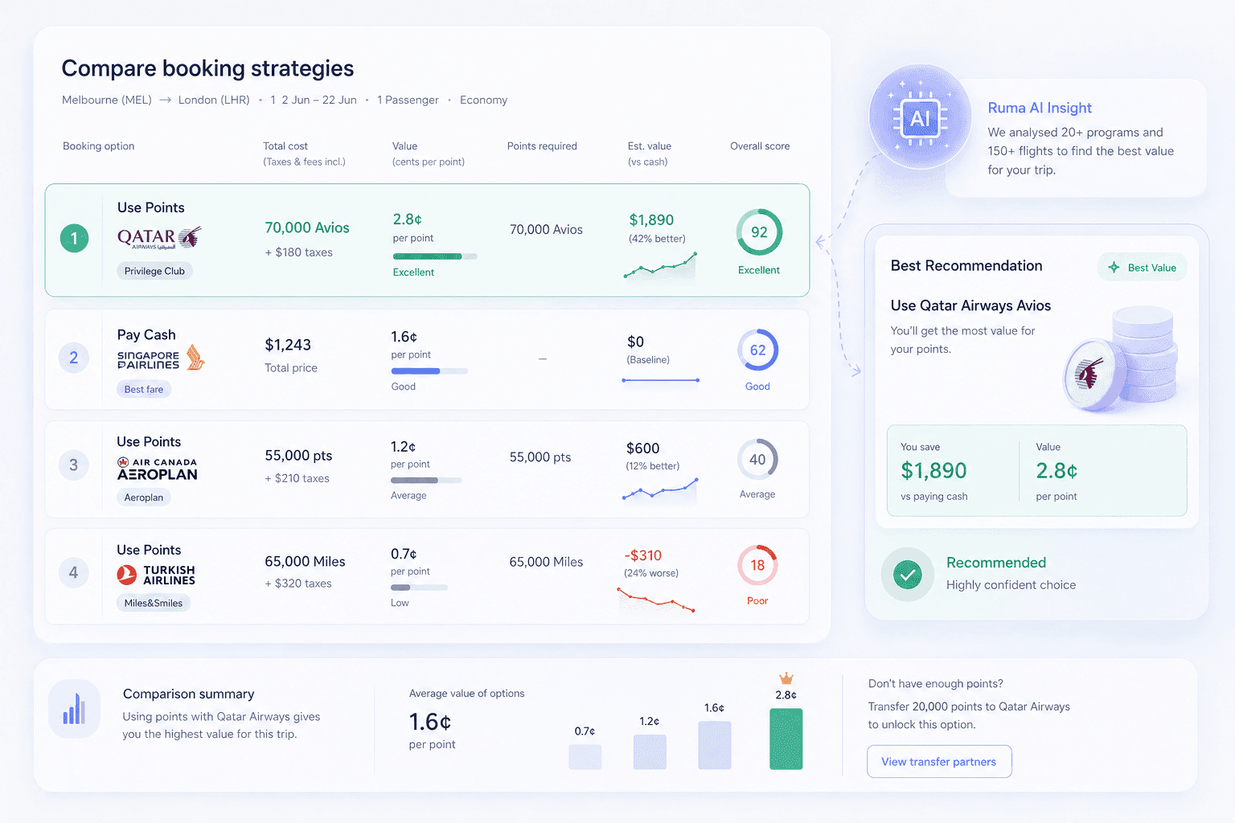The image size is (1235, 823).
Task: Click the 0.7¢ chart bar
Action: (x=585, y=757)
